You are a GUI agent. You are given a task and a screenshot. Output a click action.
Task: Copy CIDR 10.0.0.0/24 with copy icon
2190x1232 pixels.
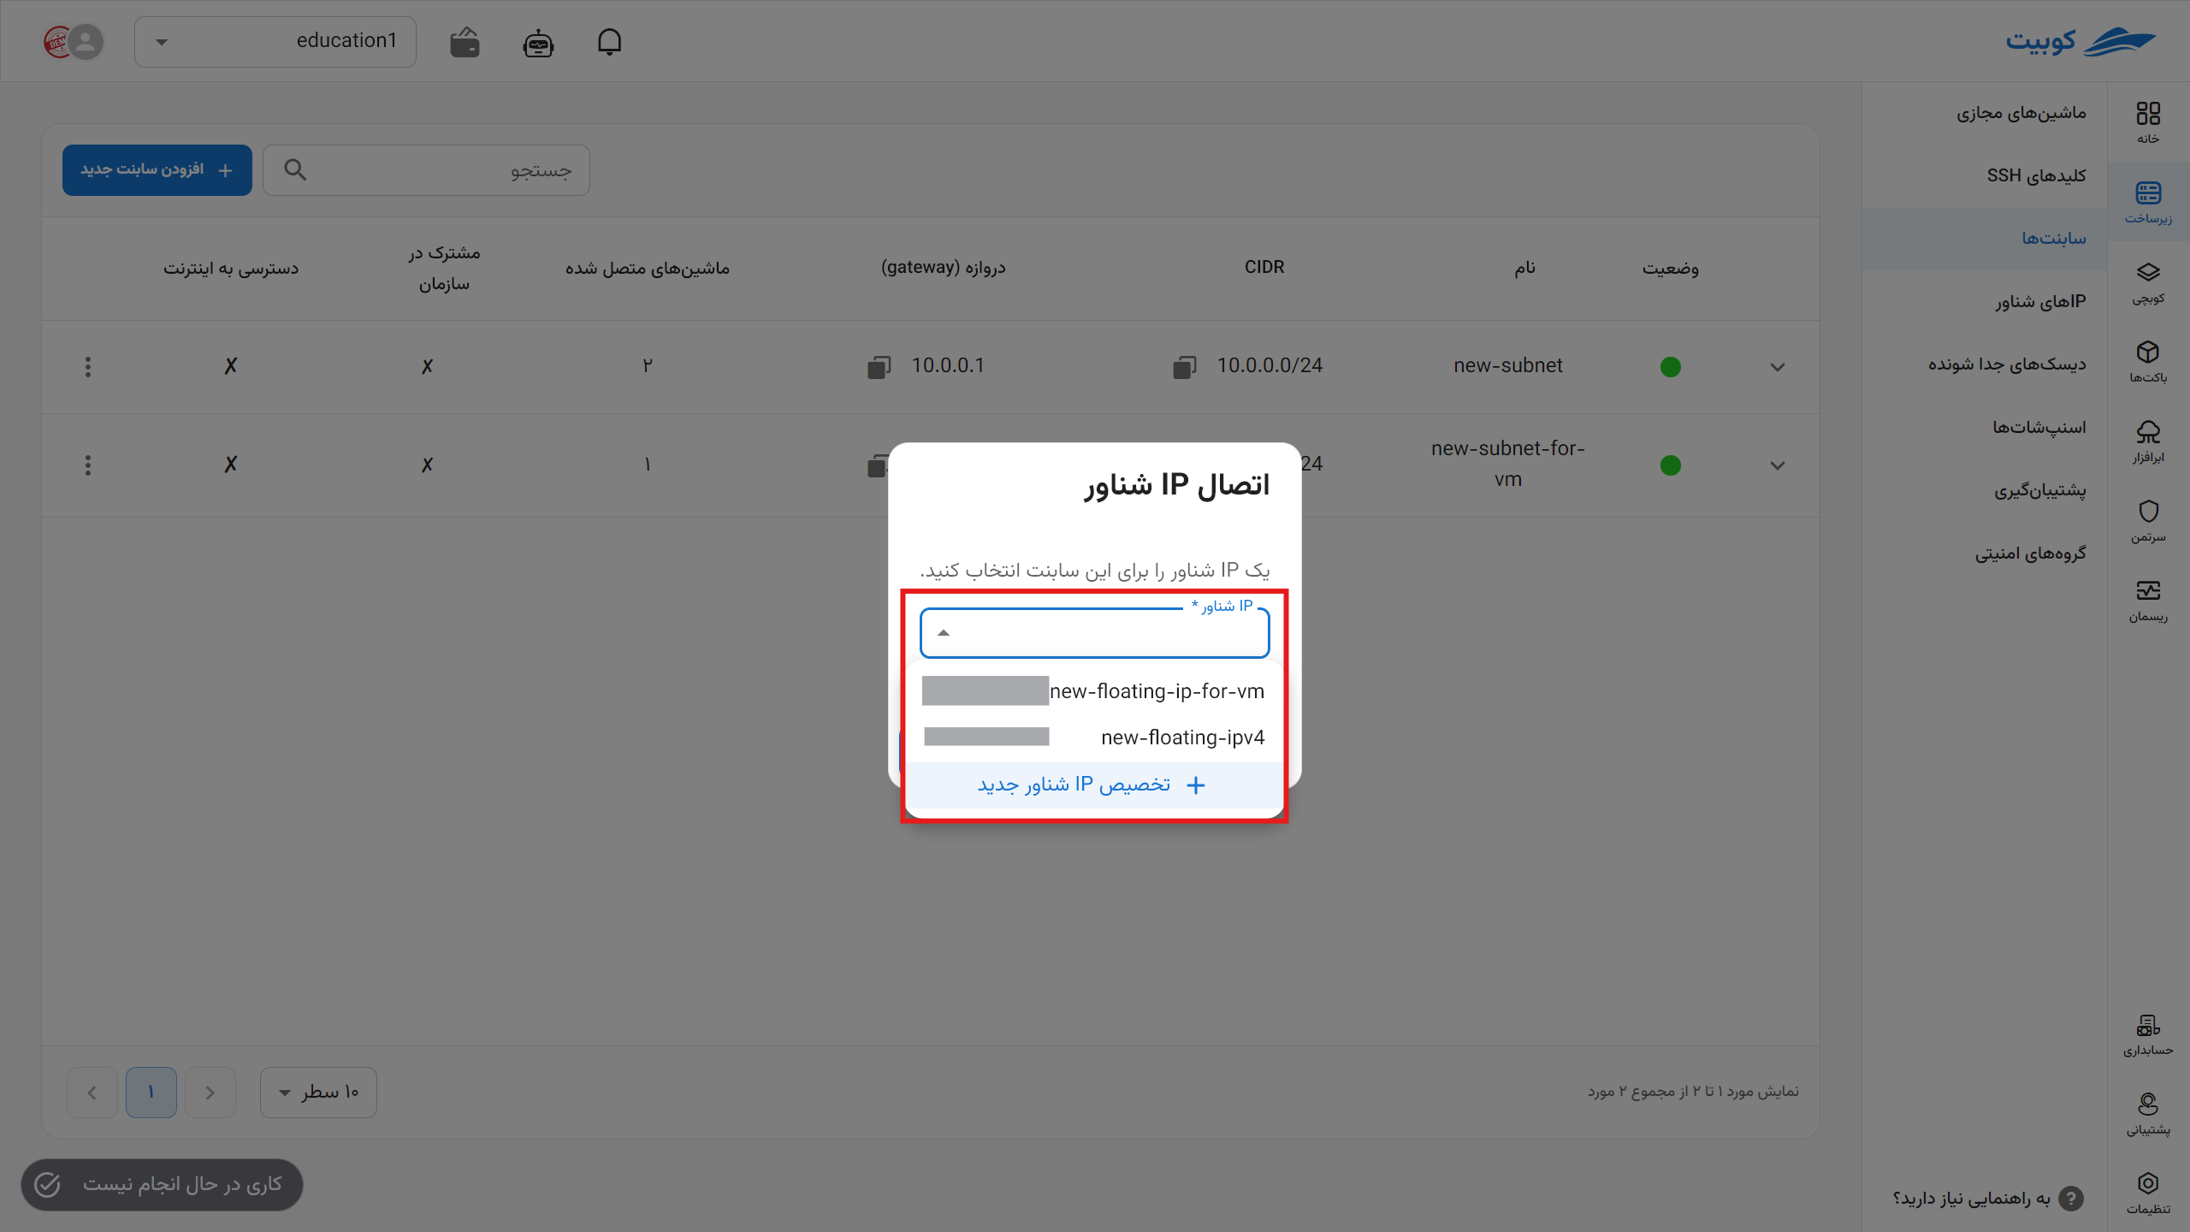point(1185,367)
